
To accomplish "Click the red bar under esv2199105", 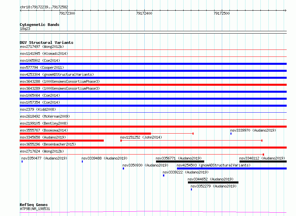I will click(153, 127).
